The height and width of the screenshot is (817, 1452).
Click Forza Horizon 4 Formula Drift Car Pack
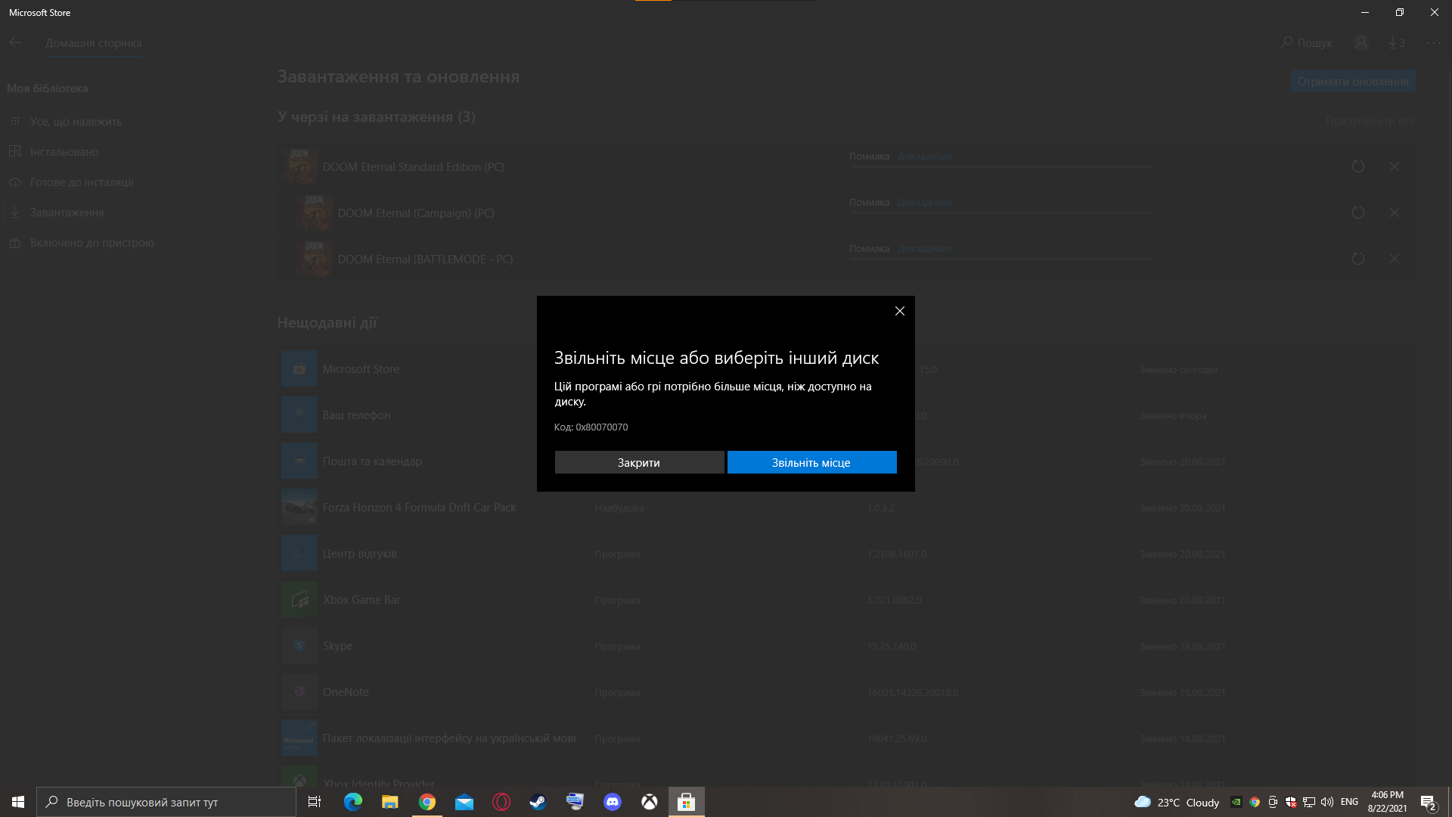click(419, 508)
